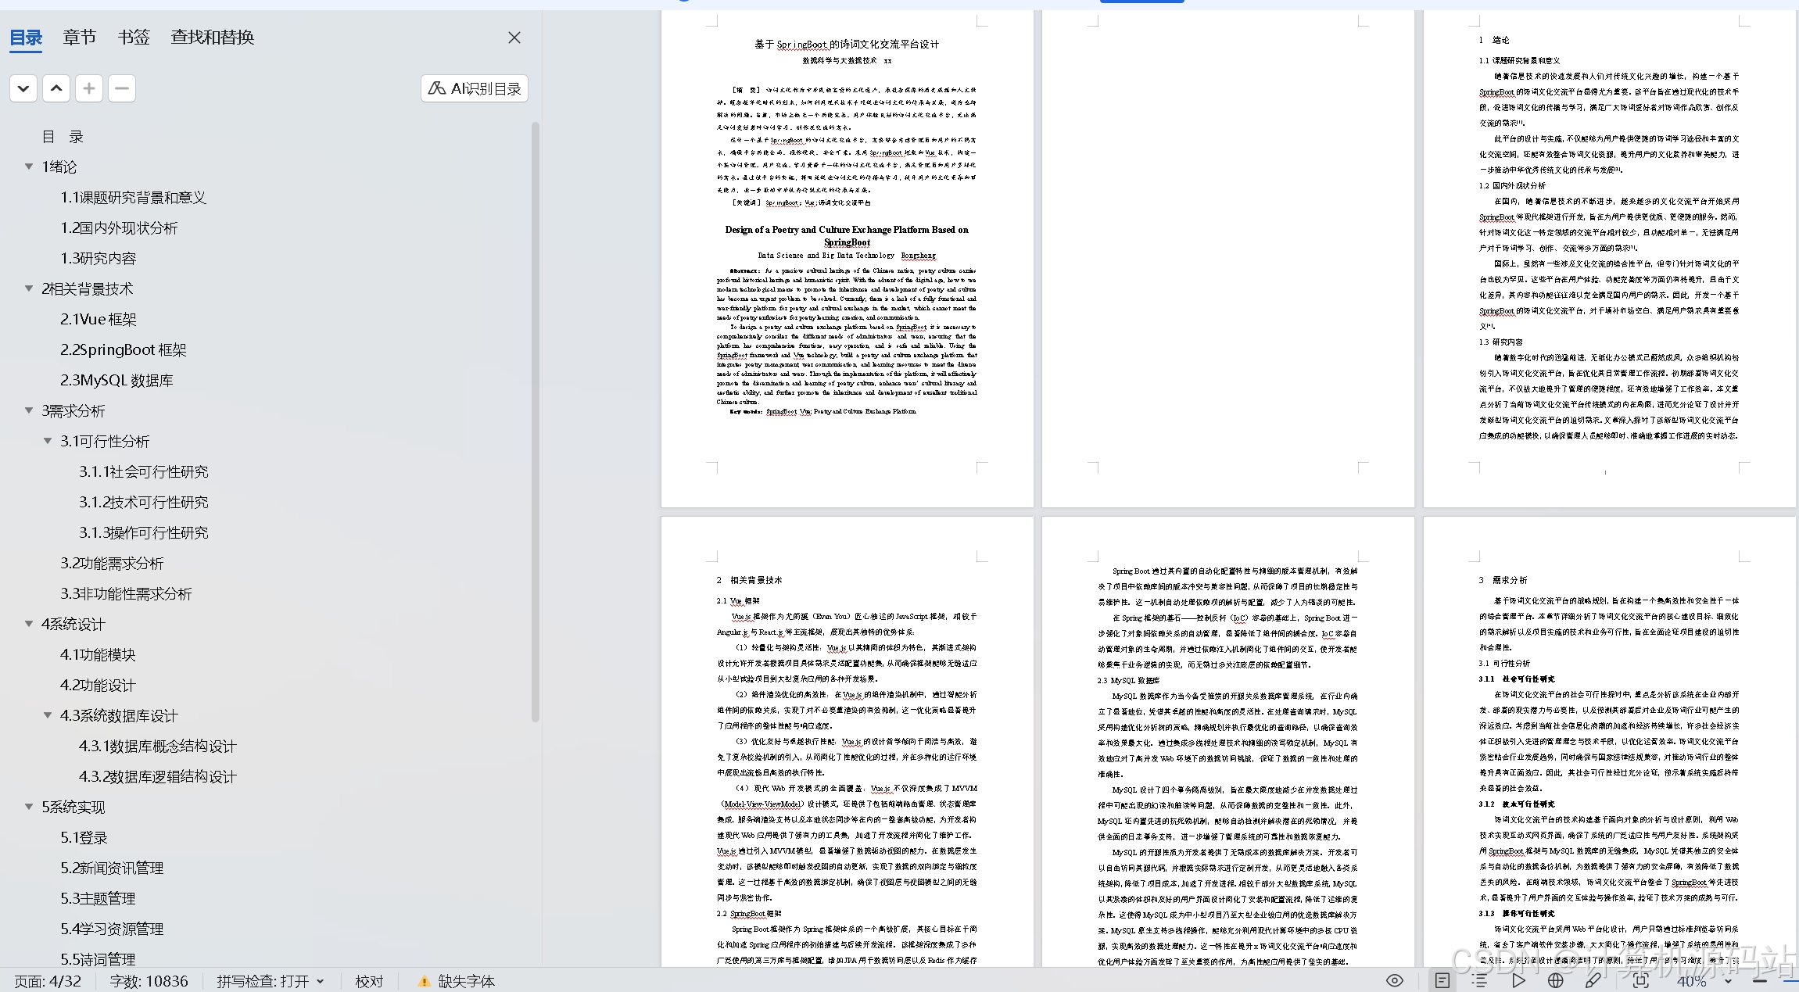
Task: Click the plus promote heading button
Action: pyautogui.click(x=89, y=88)
